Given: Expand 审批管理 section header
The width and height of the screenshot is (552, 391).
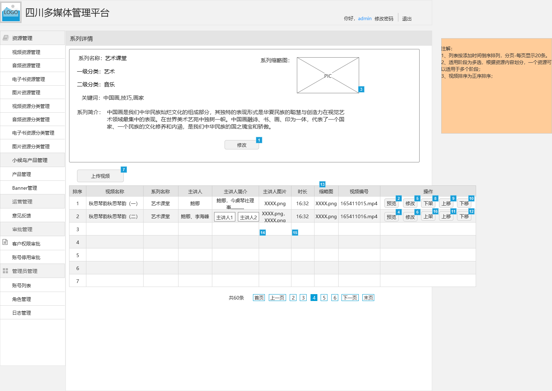Looking at the screenshot, I should point(32,229).
